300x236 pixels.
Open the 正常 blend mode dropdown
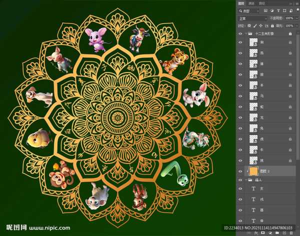point(252,18)
